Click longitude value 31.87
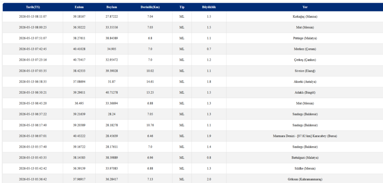 tap(112, 82)
